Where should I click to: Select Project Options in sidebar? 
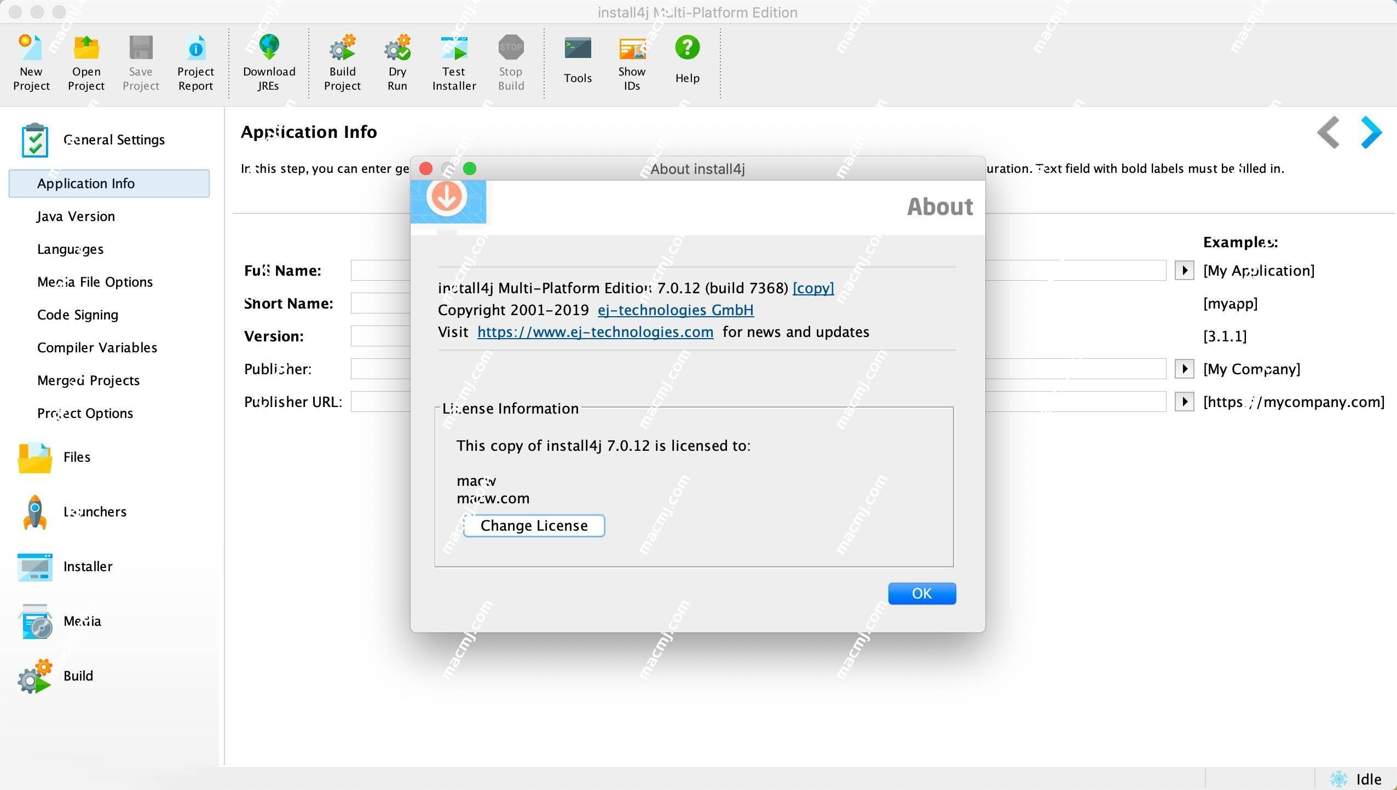85,413
